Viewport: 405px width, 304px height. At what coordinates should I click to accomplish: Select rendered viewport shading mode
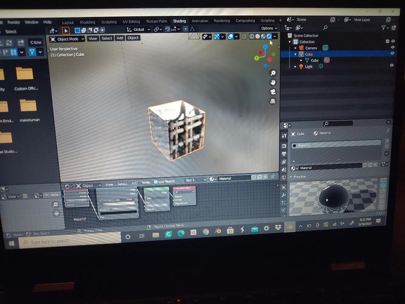tap(269, 36)
